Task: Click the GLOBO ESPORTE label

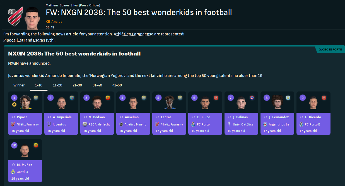Action: [x=331, y=49]
